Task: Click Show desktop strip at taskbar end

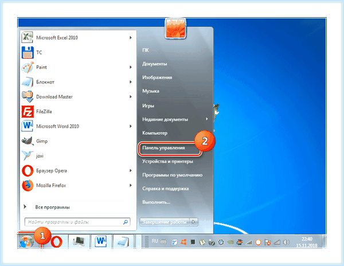Action: tap(324, 241)
